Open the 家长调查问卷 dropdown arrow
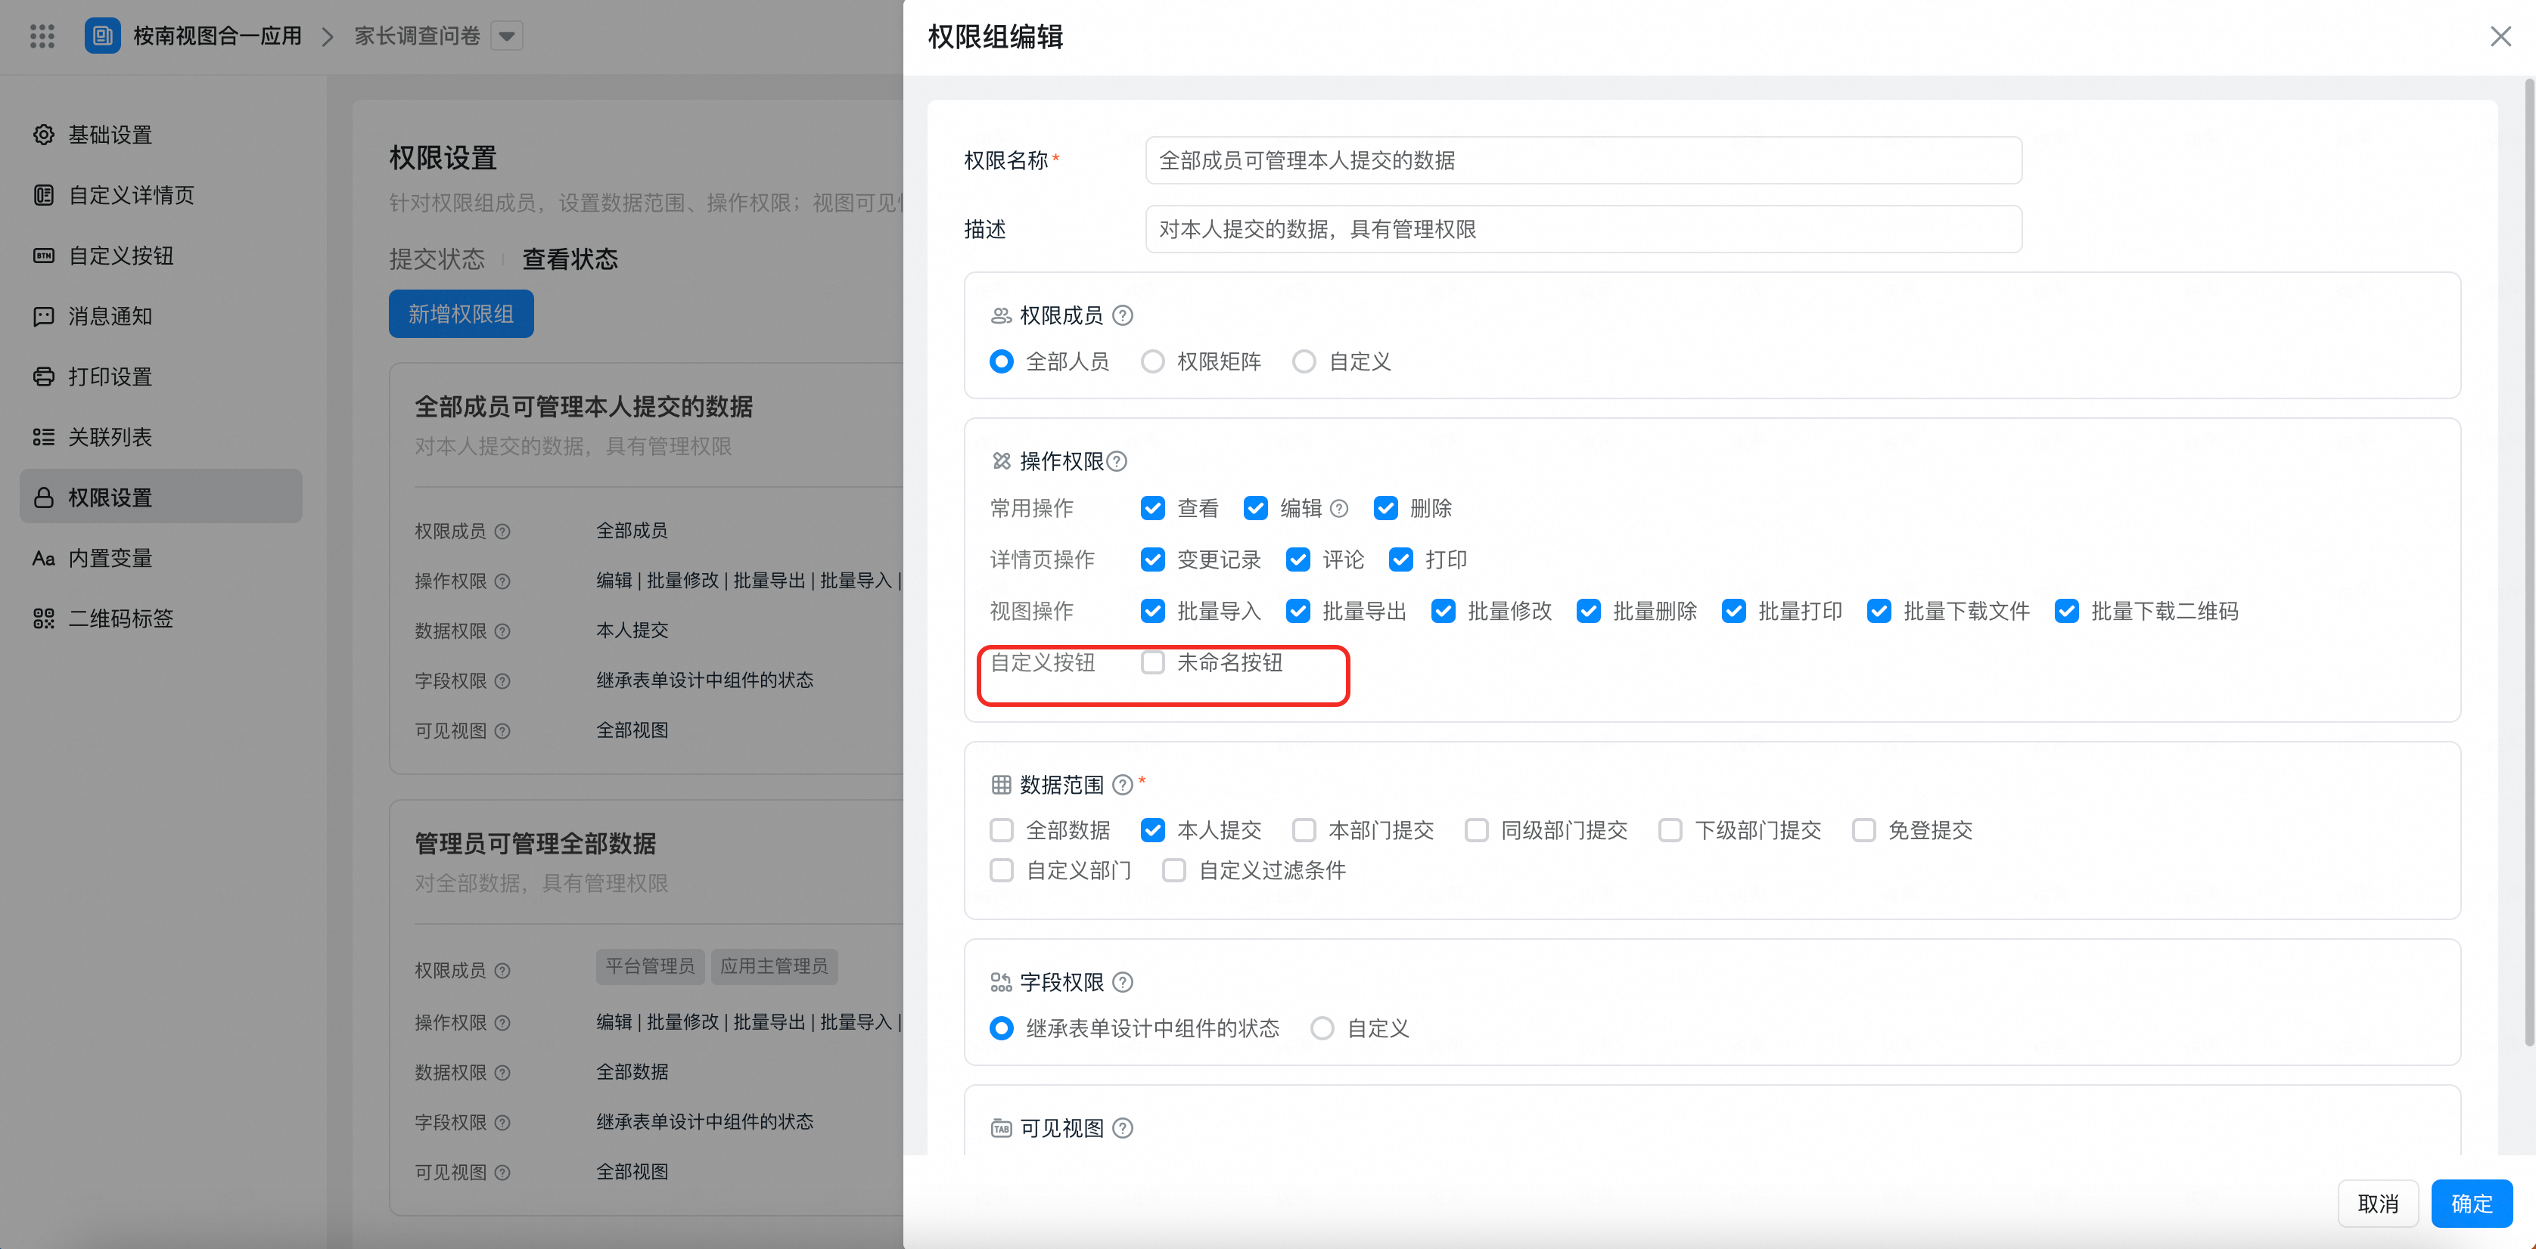Screen dimensions: 2536x1249 pos(507,36)
